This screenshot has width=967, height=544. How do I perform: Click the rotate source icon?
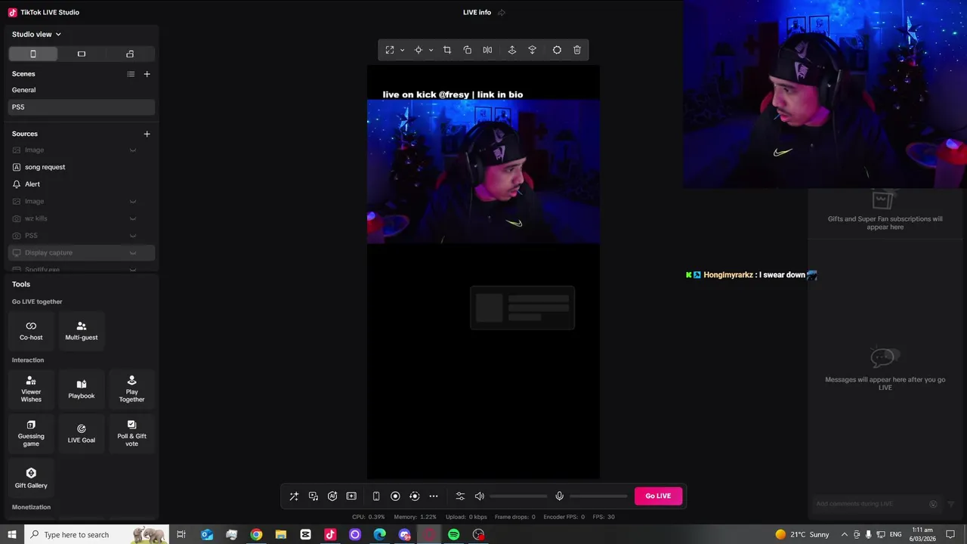point(468,50)
